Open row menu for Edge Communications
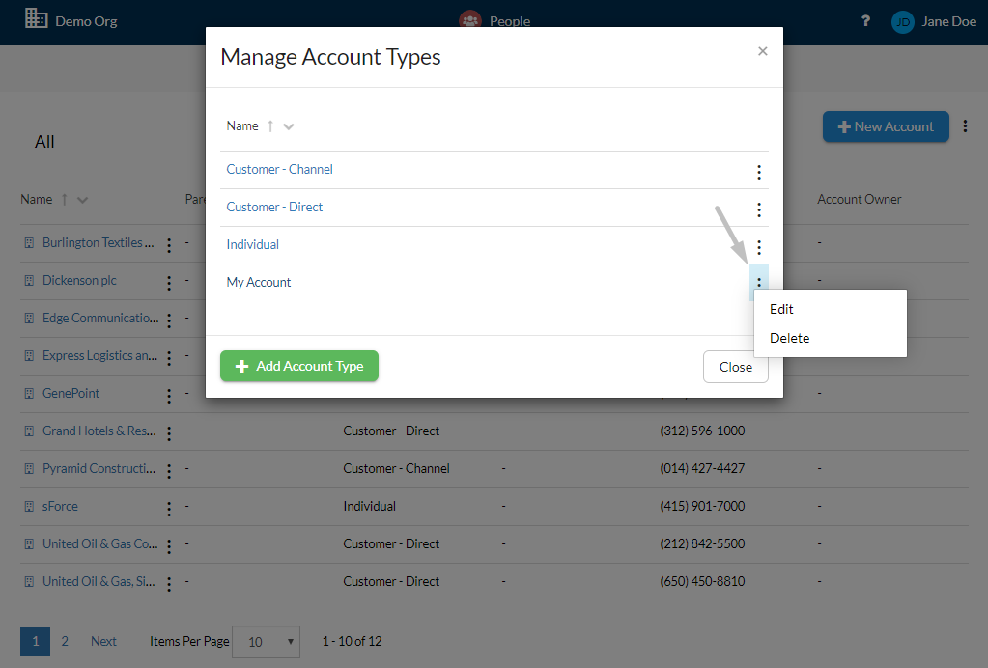988x668 pixels. point(169,320)
